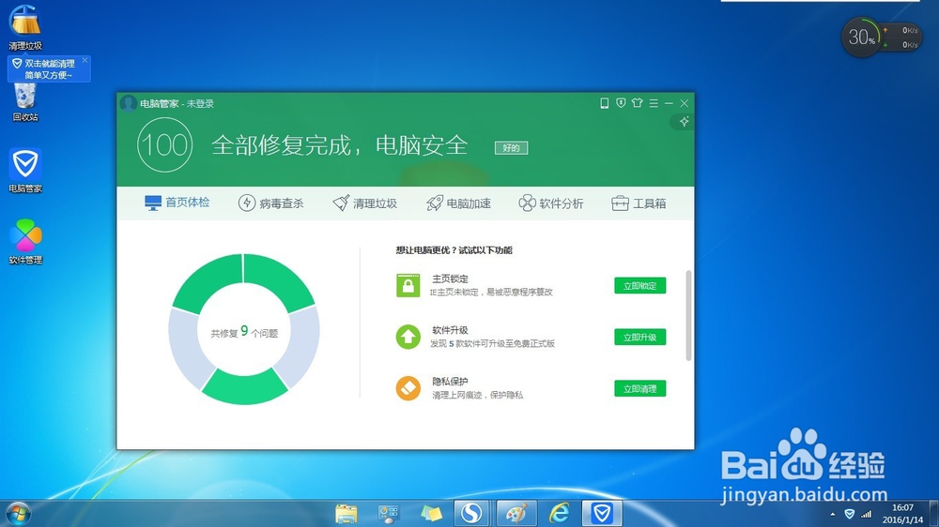Image resolution: width=939 pixels, height=527 pixels.
Task: Click the 好的 confirmation button
Action: pyautogui.click(x=512, y=148)
